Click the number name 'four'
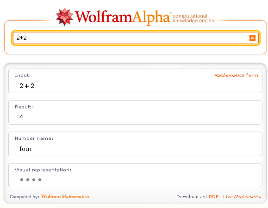Viewport: 268px width, 208px height. (x=26, y=149)
